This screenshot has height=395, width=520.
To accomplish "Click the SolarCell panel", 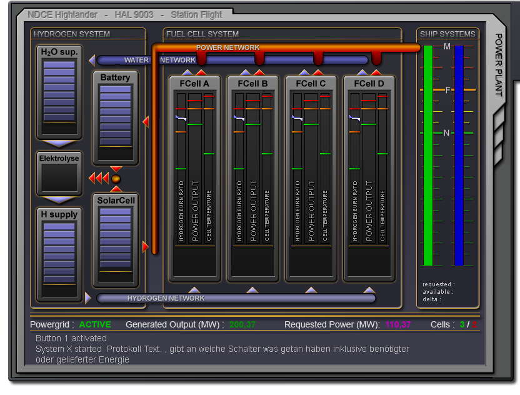I will point(116,241).
